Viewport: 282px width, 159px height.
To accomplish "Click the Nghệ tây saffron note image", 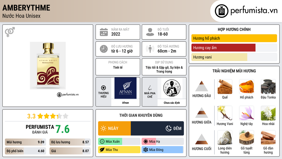I will (246, 113).
